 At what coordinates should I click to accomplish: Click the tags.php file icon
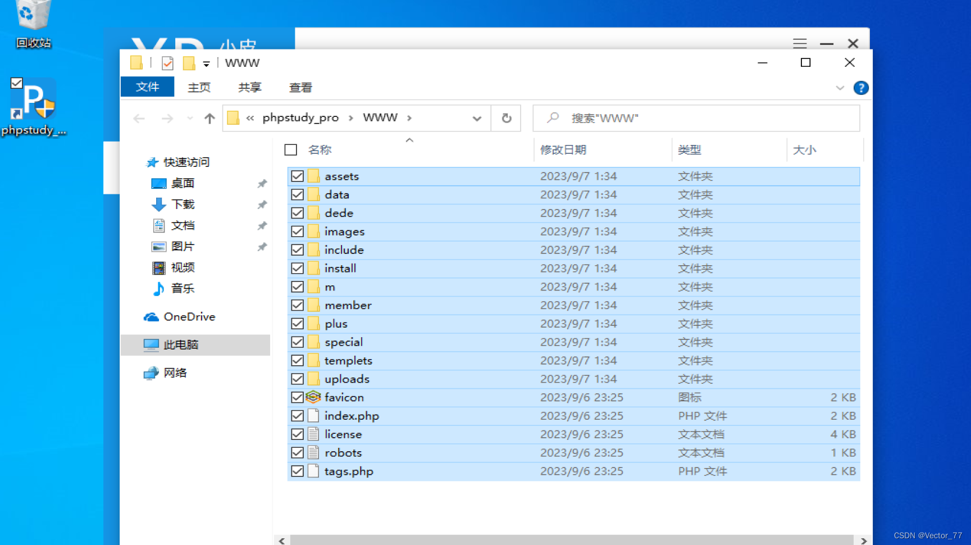pos(313,471)
